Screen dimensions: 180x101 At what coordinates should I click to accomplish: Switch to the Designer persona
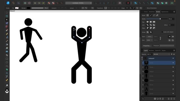pos(8,3)
